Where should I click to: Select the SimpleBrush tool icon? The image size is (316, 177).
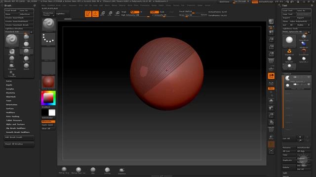[x=289, y=51]
